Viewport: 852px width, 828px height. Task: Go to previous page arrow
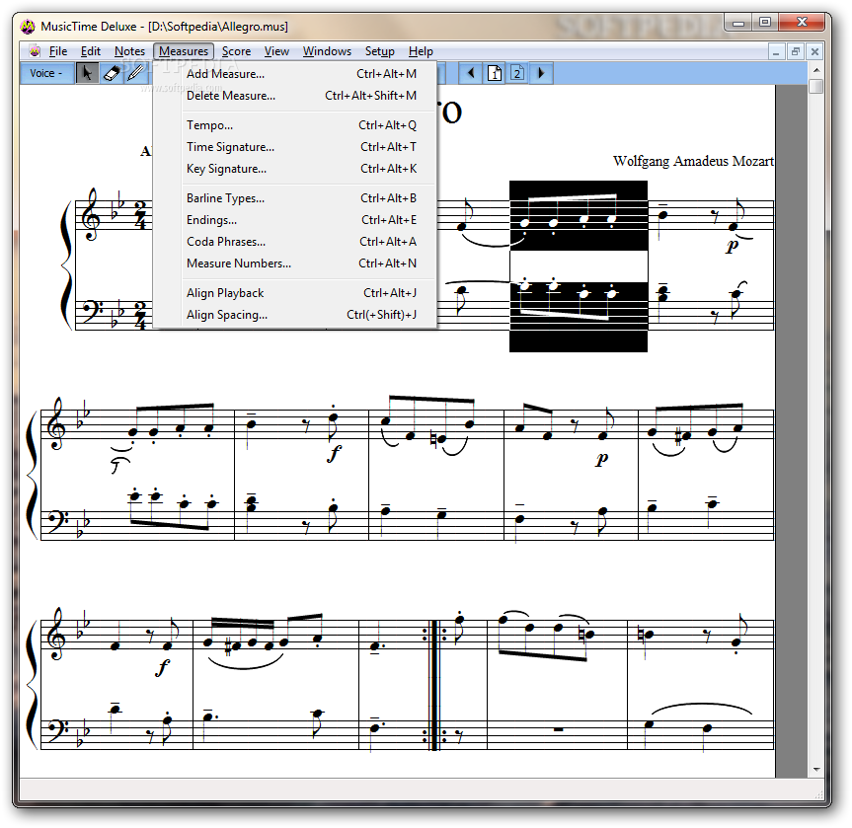[471, 73]
